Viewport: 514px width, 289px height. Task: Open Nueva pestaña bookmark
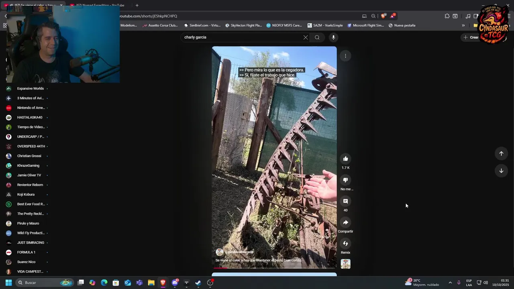coord(402,25)
